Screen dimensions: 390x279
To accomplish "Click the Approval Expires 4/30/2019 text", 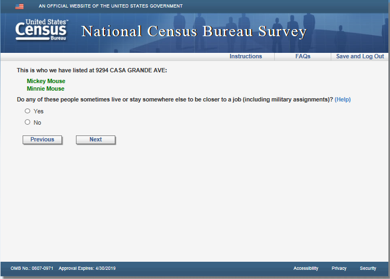I will pyautogui.click(x=87, y=268).
